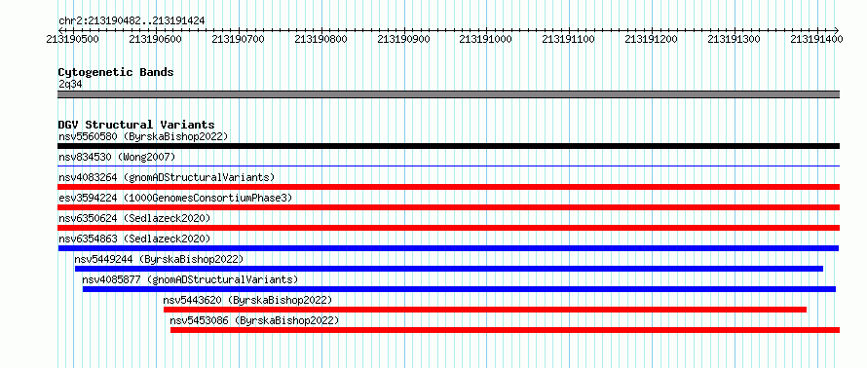Click the 213190600 ruler coordinate
867x368 pixels.
point(156,39)
